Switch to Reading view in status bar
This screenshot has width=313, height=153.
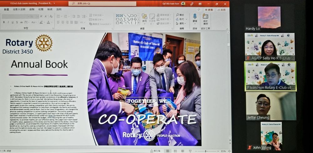click(x=183, y=151)
